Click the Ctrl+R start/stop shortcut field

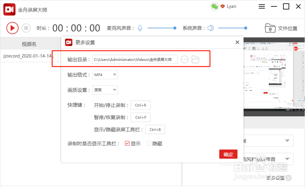141,105
